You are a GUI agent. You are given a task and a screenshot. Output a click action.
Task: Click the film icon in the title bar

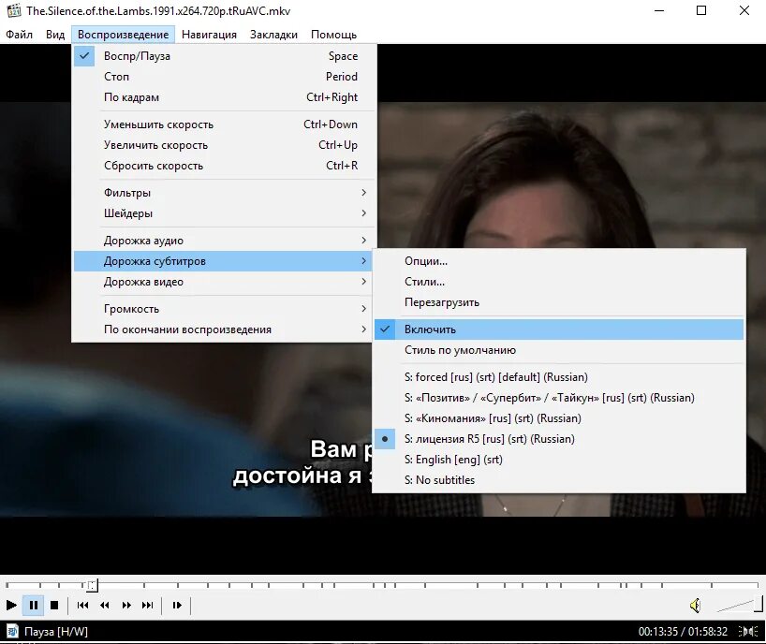14,10
